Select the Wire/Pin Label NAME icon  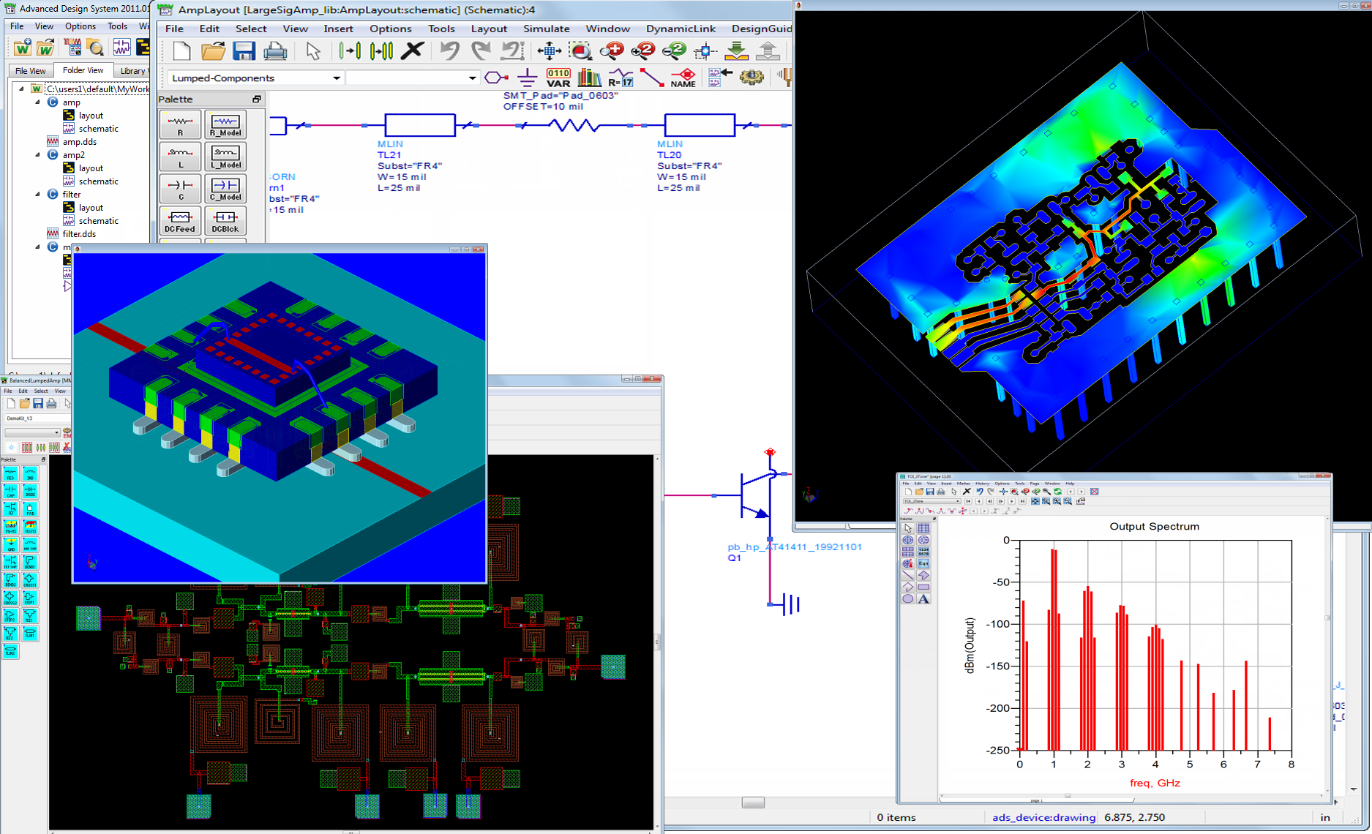coord(682,78)
